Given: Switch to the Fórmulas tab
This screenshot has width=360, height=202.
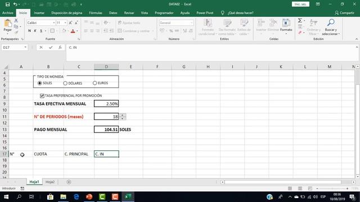Looking at the screenshot, I should click(x=96, y=13).
